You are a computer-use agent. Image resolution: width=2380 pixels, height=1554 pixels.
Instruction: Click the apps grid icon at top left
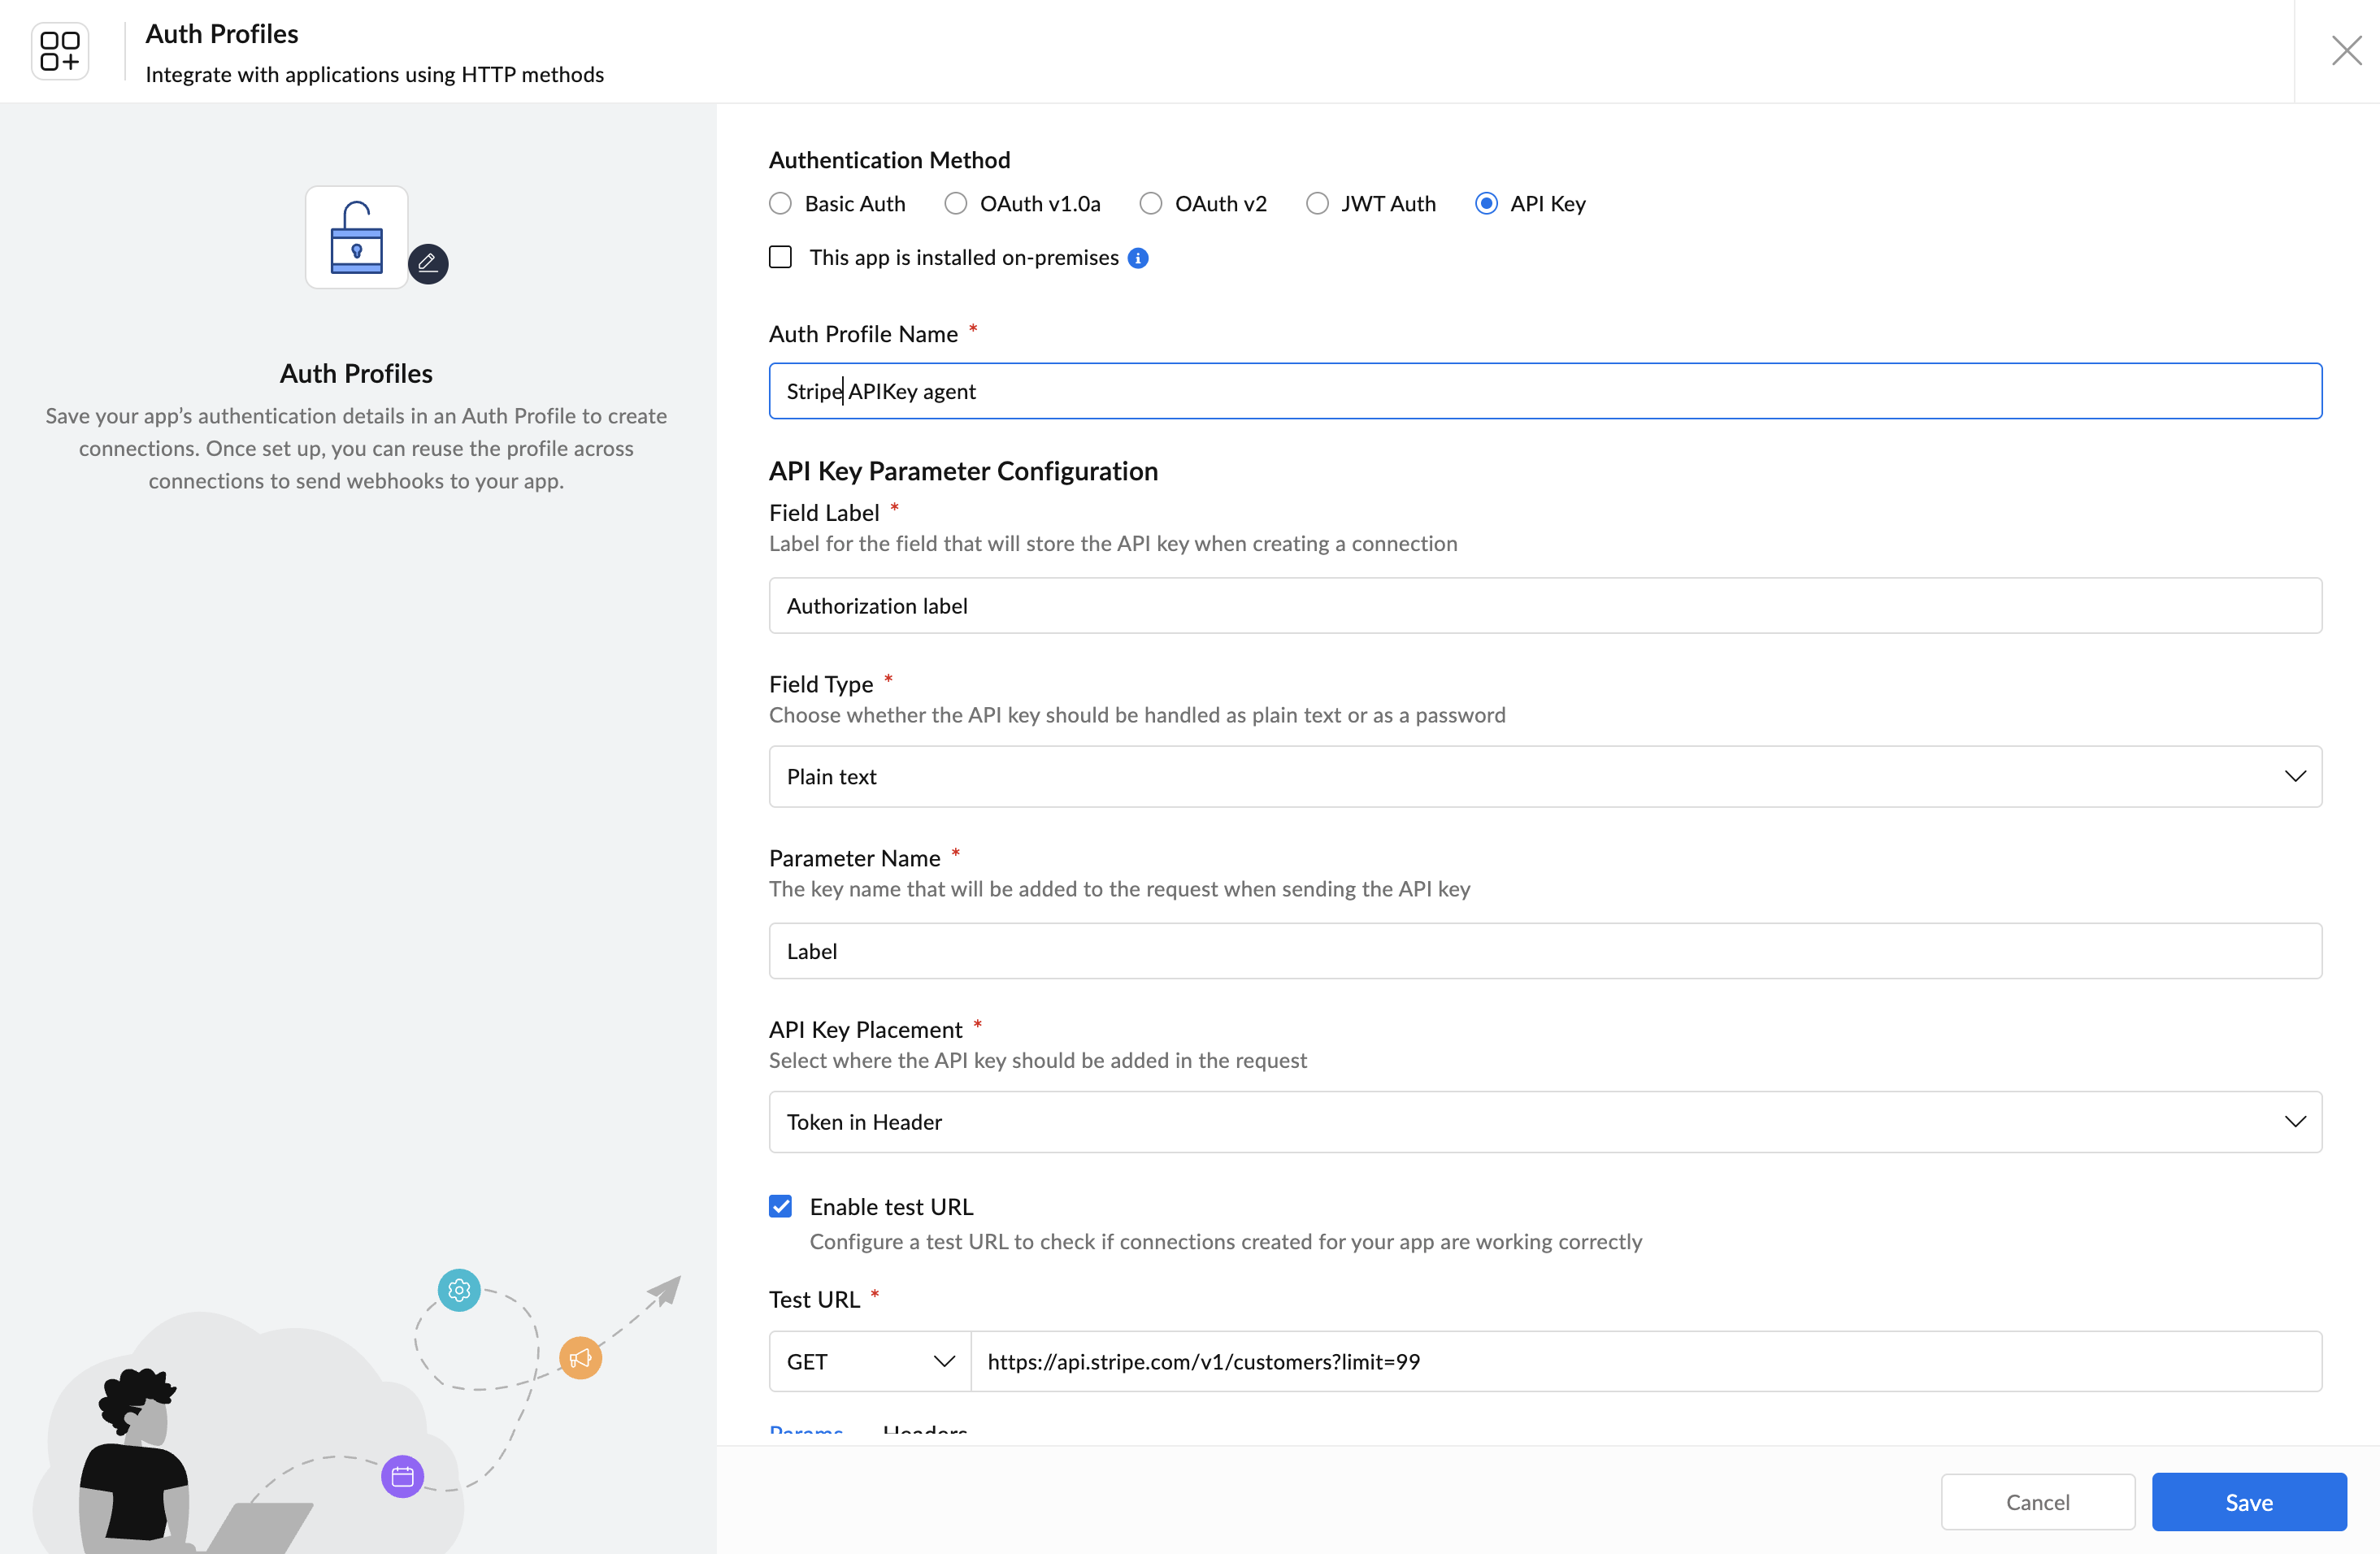click(x=60, y=51)
